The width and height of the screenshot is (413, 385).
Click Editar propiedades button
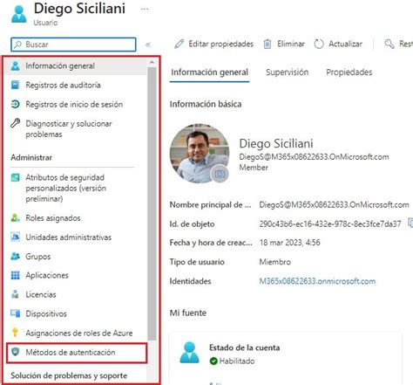[214, 44]
